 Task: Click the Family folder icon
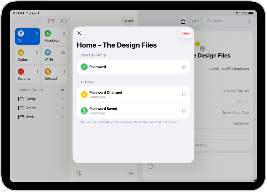tap(21, 99)
